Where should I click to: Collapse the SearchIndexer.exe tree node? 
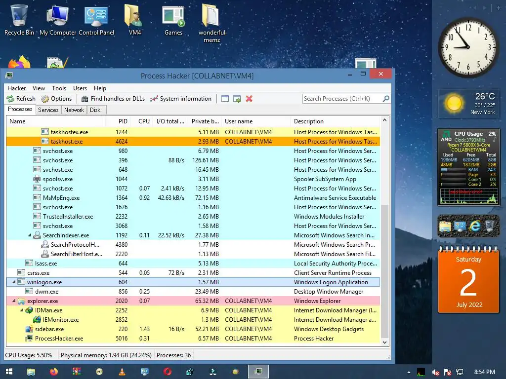(x=30, y=235)
